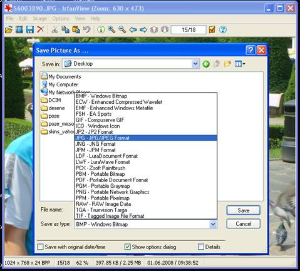Screen dimensions: 300x271
Task: Uncheck Show options dialog checkbox
Action: (128, 247)
